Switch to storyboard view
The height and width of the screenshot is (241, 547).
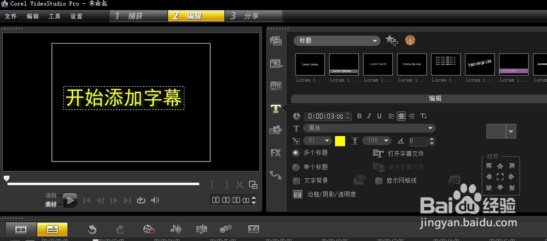21,230
